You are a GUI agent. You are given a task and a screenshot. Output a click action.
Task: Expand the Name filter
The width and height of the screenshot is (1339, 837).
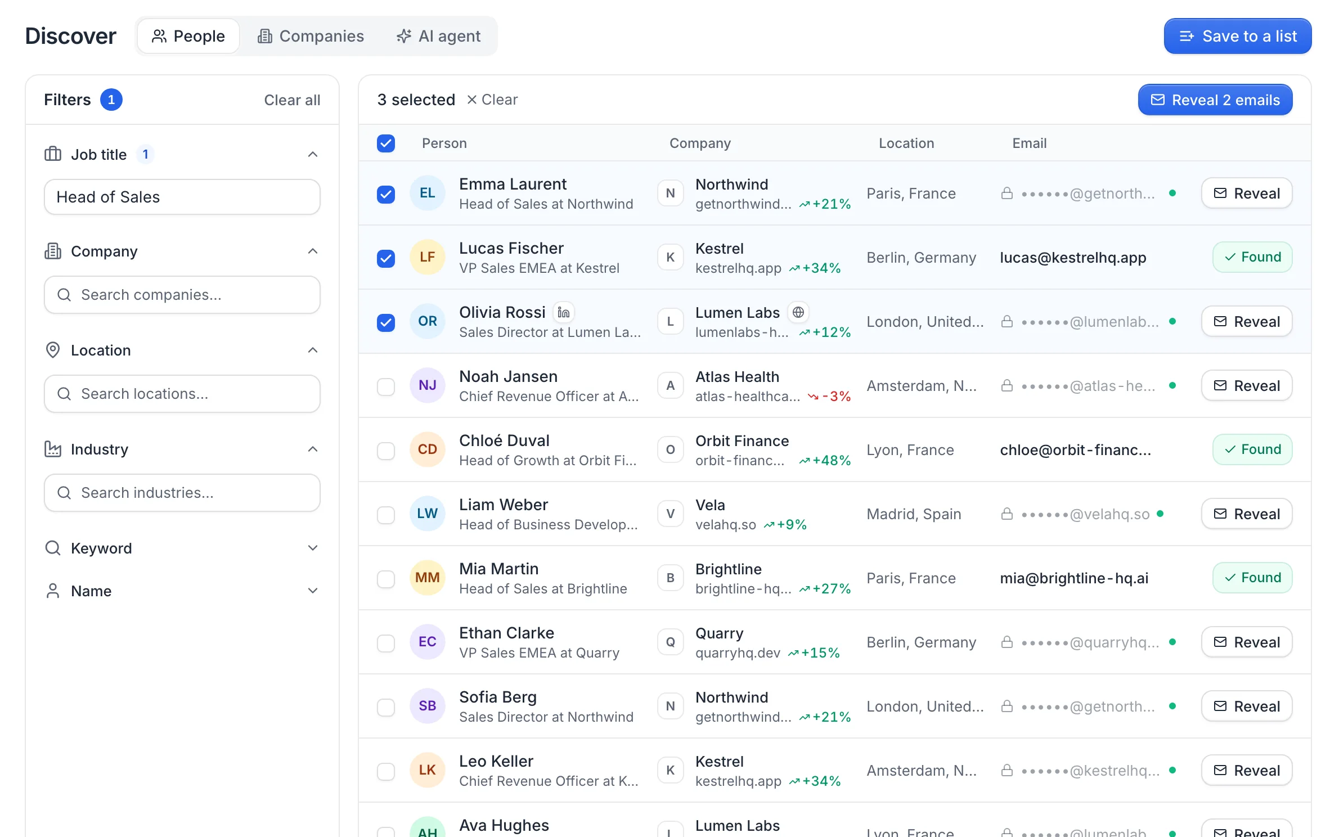[313, 591]
